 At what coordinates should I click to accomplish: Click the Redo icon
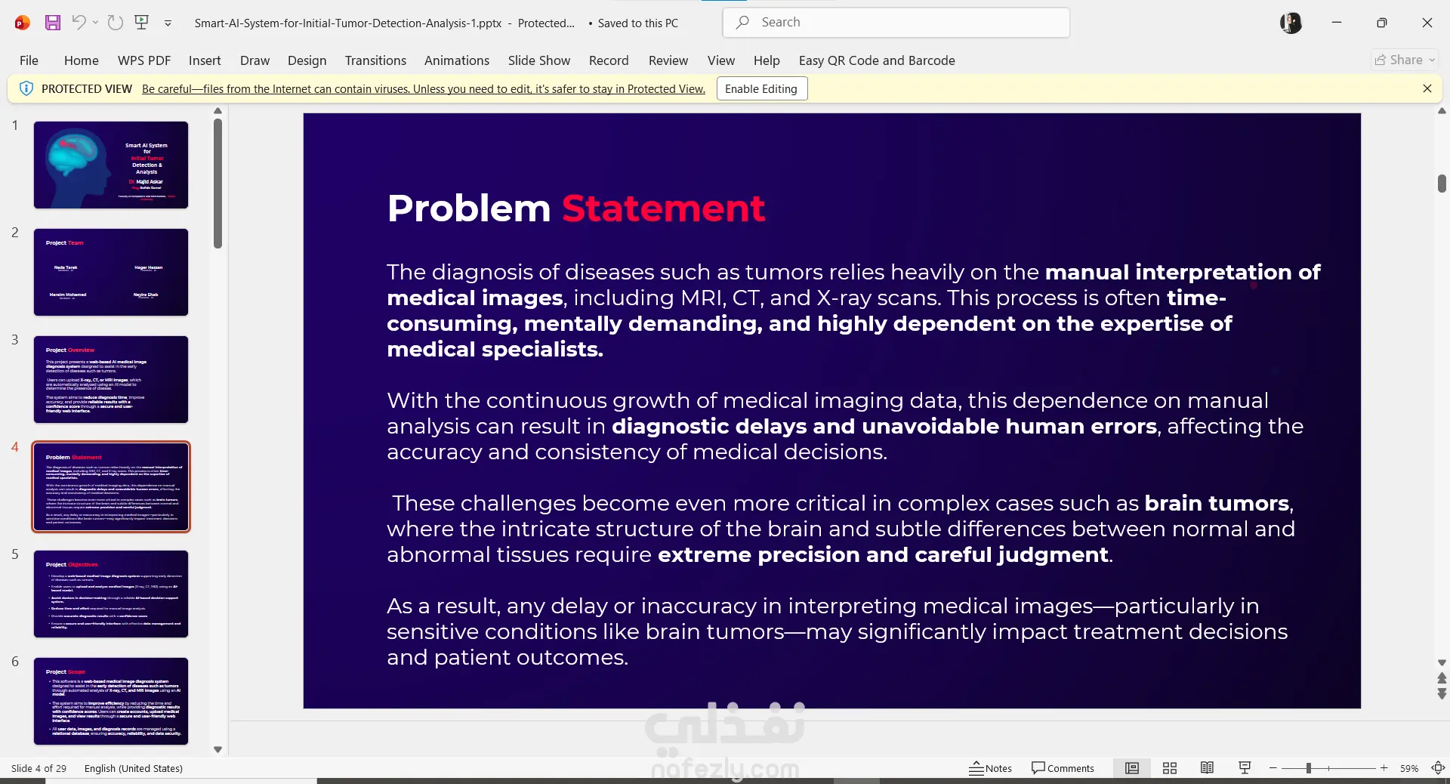pyautogui.click(x=116, y=23)
